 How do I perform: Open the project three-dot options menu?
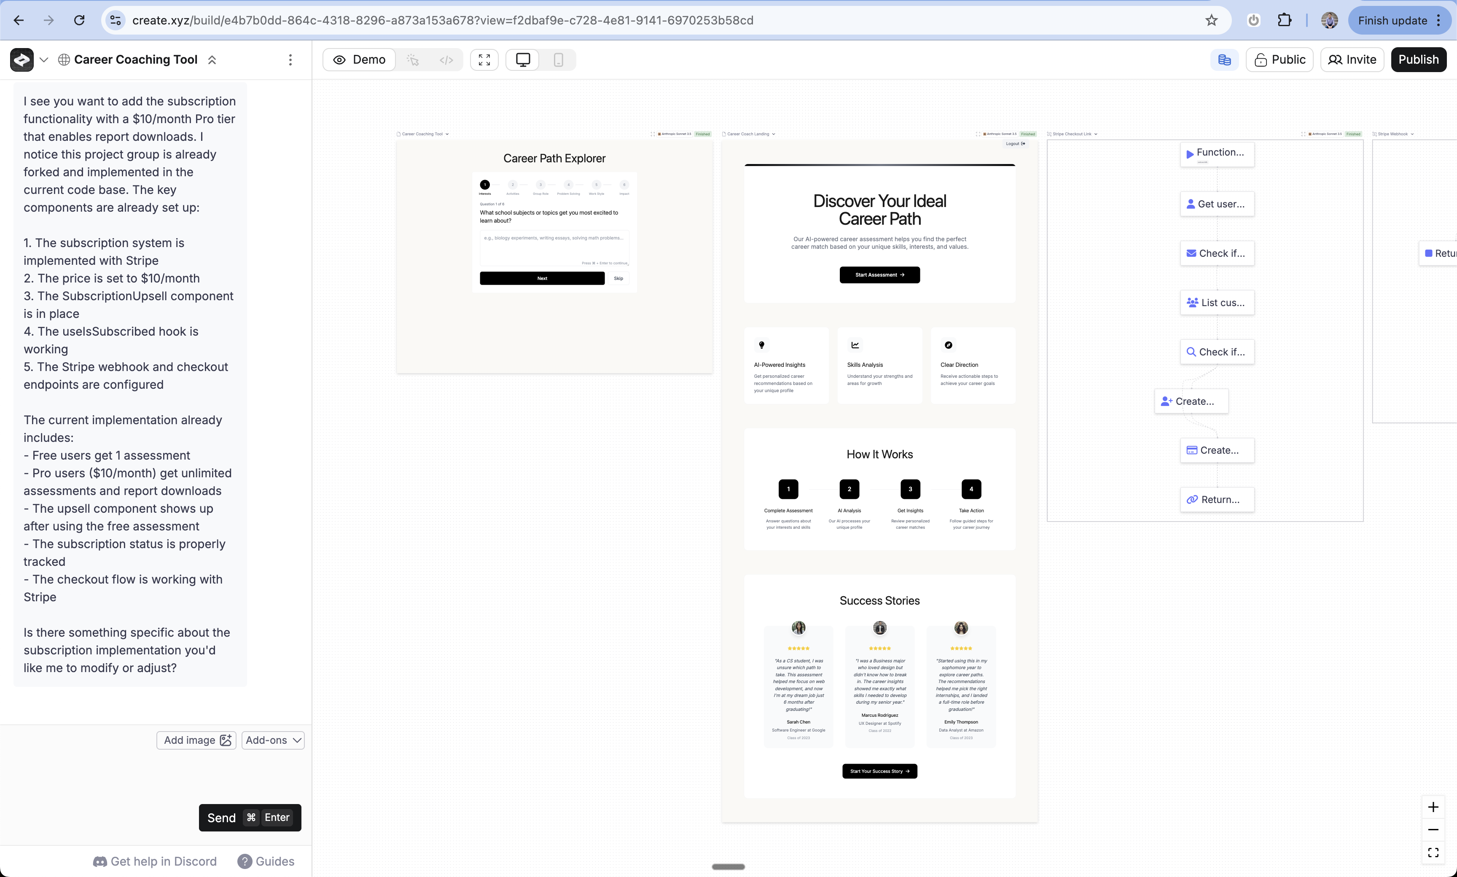click(x=290, y=60)
